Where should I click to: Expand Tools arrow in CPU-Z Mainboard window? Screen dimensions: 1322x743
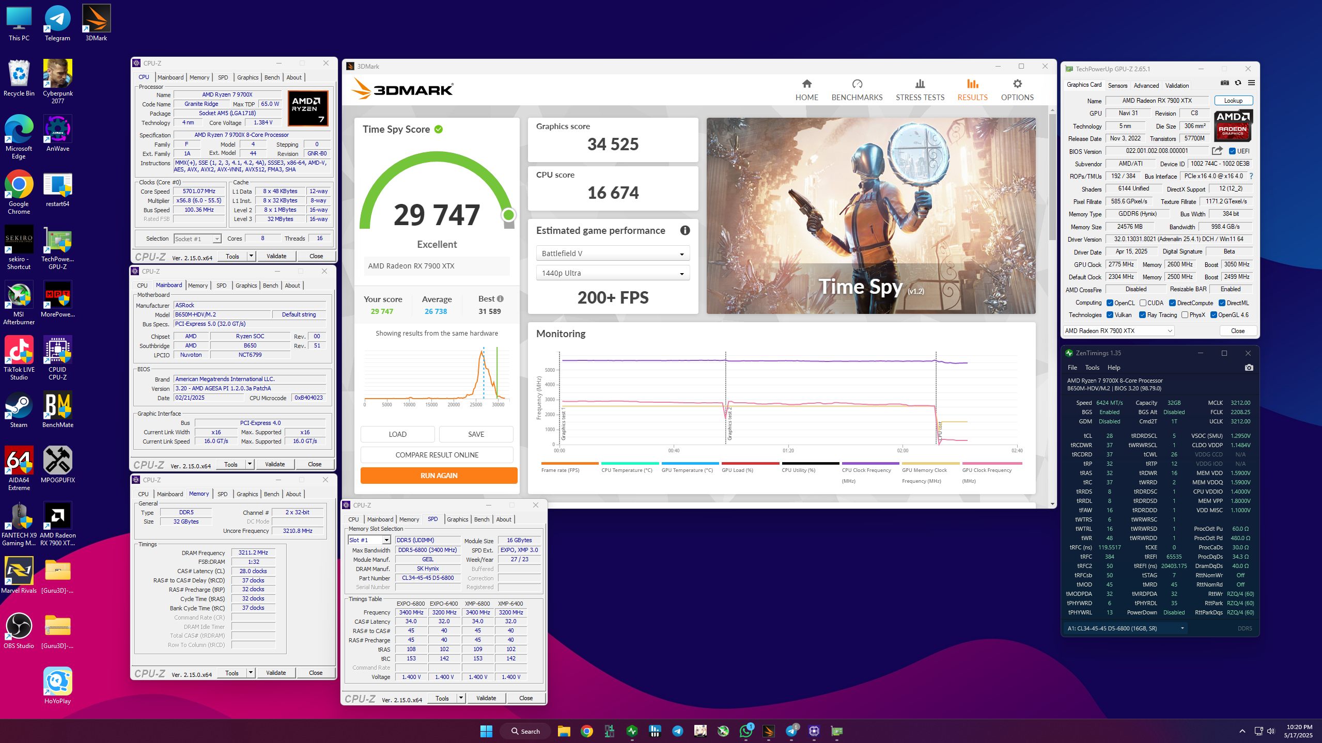click(250, 464)
